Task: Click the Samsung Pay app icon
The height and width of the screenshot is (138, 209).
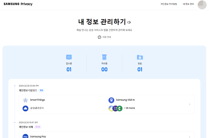Action: pos(25,136)
